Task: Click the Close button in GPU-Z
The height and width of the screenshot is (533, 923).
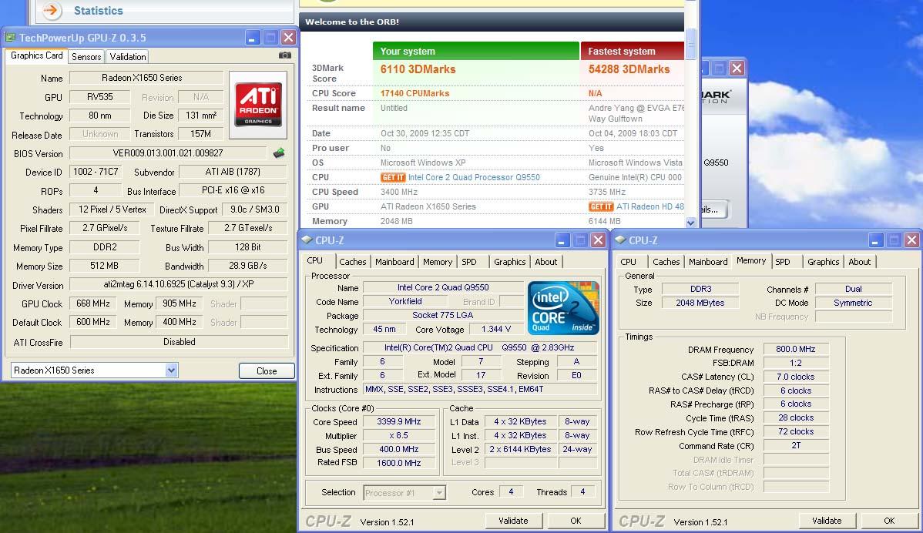Action: 267,371
